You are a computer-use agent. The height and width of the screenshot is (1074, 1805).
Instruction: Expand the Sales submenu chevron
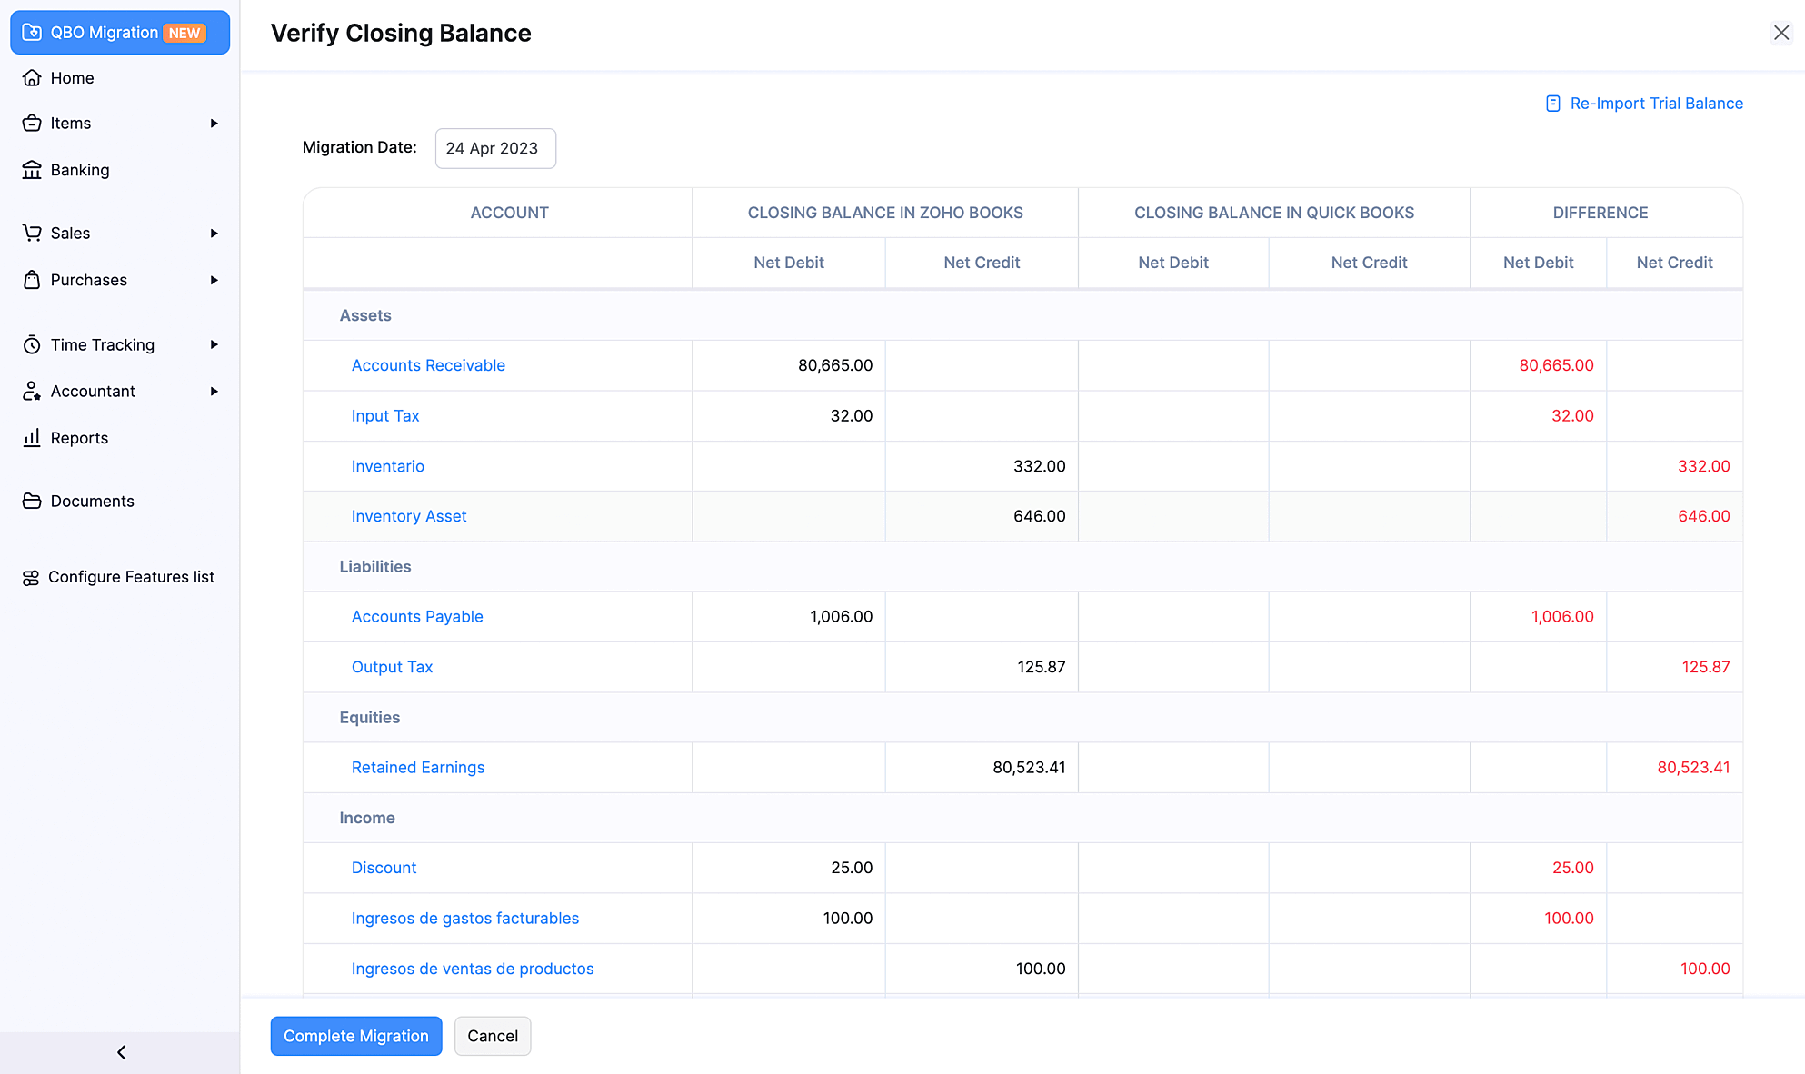[214, 233]
